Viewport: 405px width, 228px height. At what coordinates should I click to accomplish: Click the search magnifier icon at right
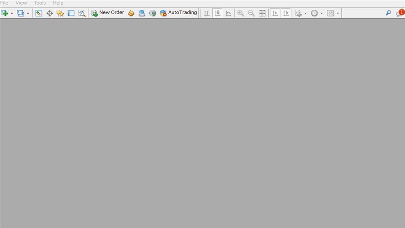tap(388, 13)
